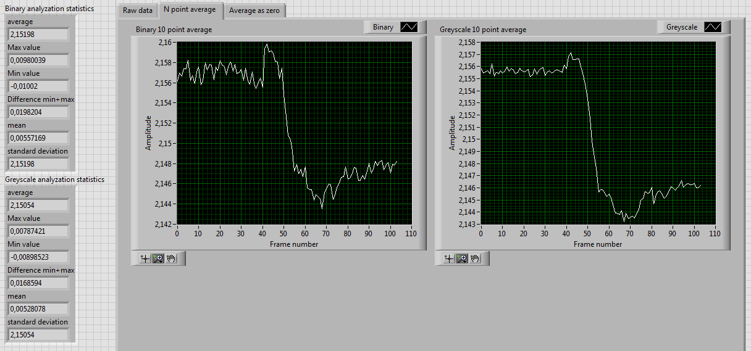Screen dimensions: 751x351
Task: Select Greyscale average field 2,15054
Action: click(x=38, y=205)
